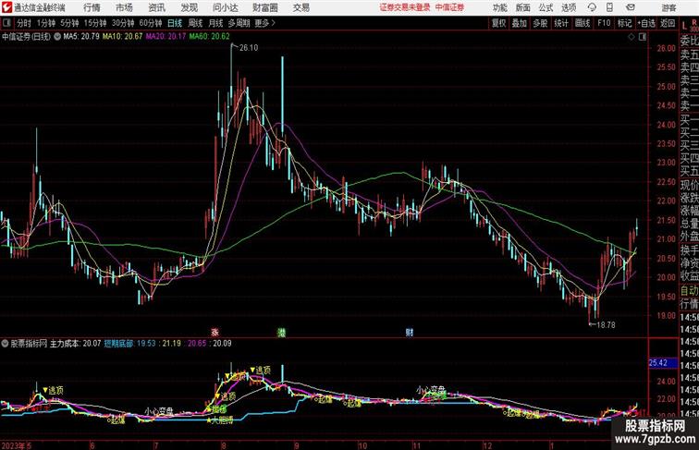
Task: Switch to 分时 intraday view
Action: click(x=24, y=23)
